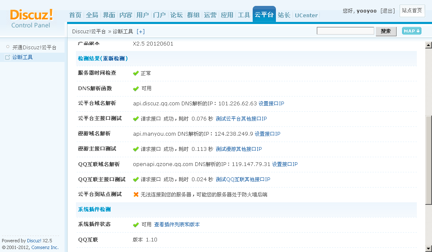Viewport: 432px width, 252px height.
Task: Click the Discuz! link in the footer
Action: (x=34, y=241)
